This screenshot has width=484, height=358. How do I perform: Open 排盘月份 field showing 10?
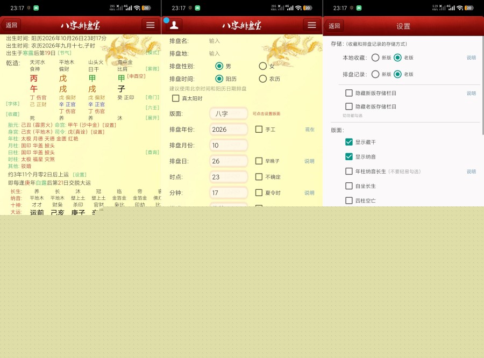pyautogui.click(x=229, y=145)
